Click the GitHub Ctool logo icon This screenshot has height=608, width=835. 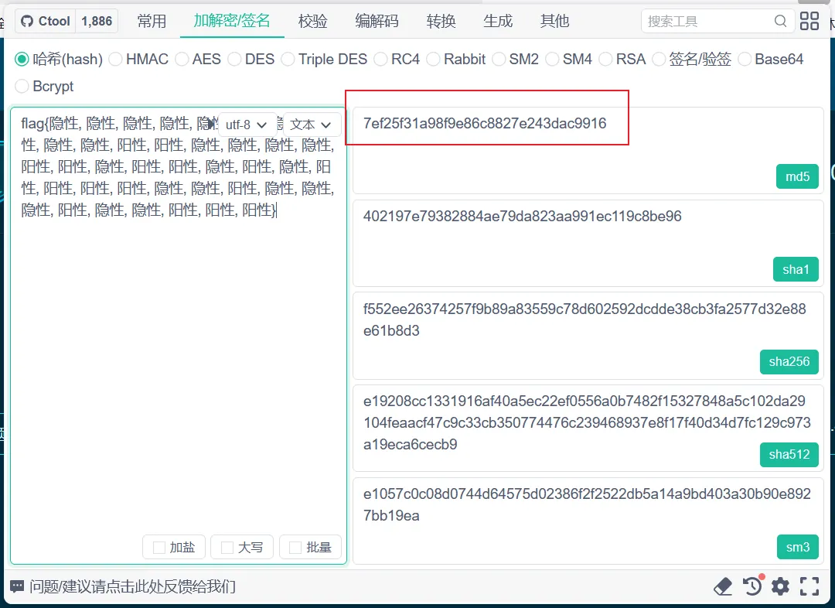(x=27, y=21)
